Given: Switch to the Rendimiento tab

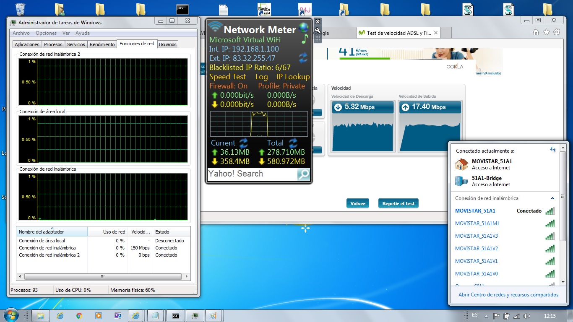Looking at the screenshot, I should tap(102, 44).
